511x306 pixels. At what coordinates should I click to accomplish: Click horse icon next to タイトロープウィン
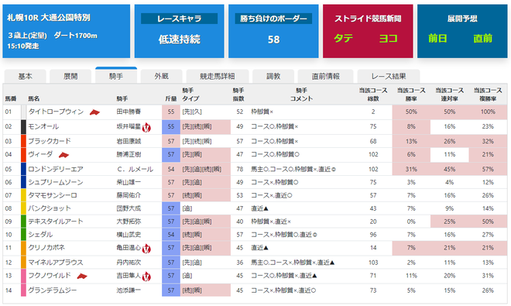click(94, 112)
